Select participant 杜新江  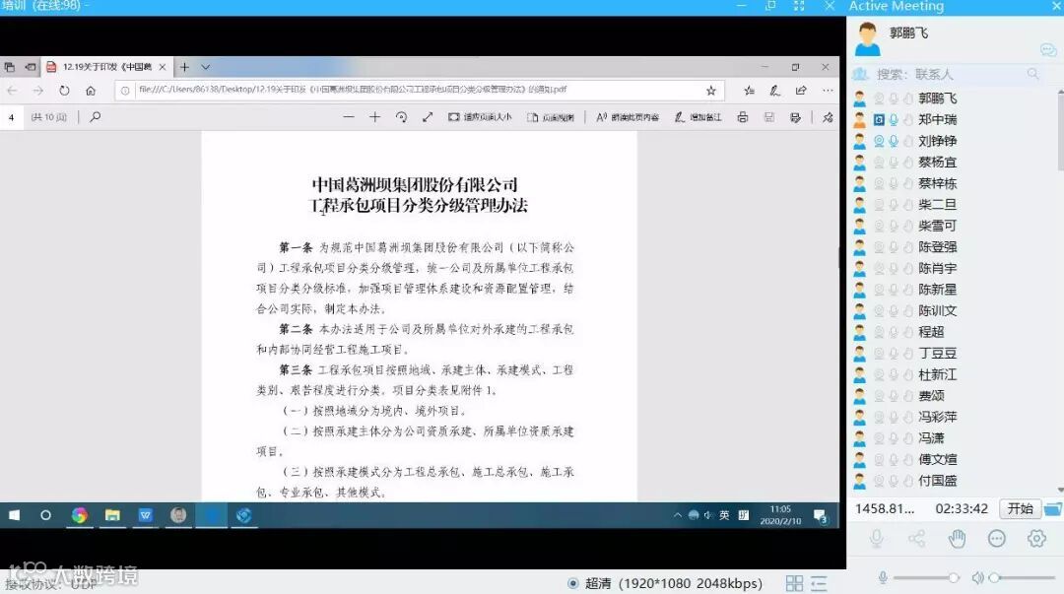coord(937,374)
